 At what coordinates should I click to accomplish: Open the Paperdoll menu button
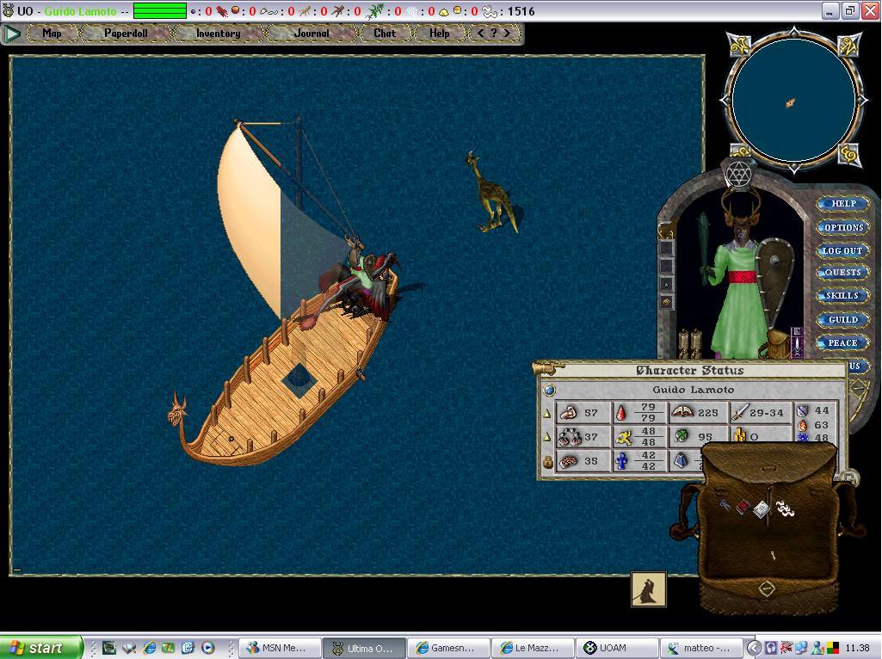[x=126, y=34]
